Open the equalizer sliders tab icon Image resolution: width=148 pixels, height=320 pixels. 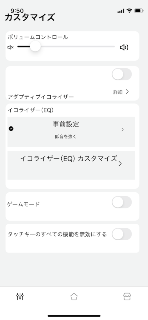tap(20, 297)
